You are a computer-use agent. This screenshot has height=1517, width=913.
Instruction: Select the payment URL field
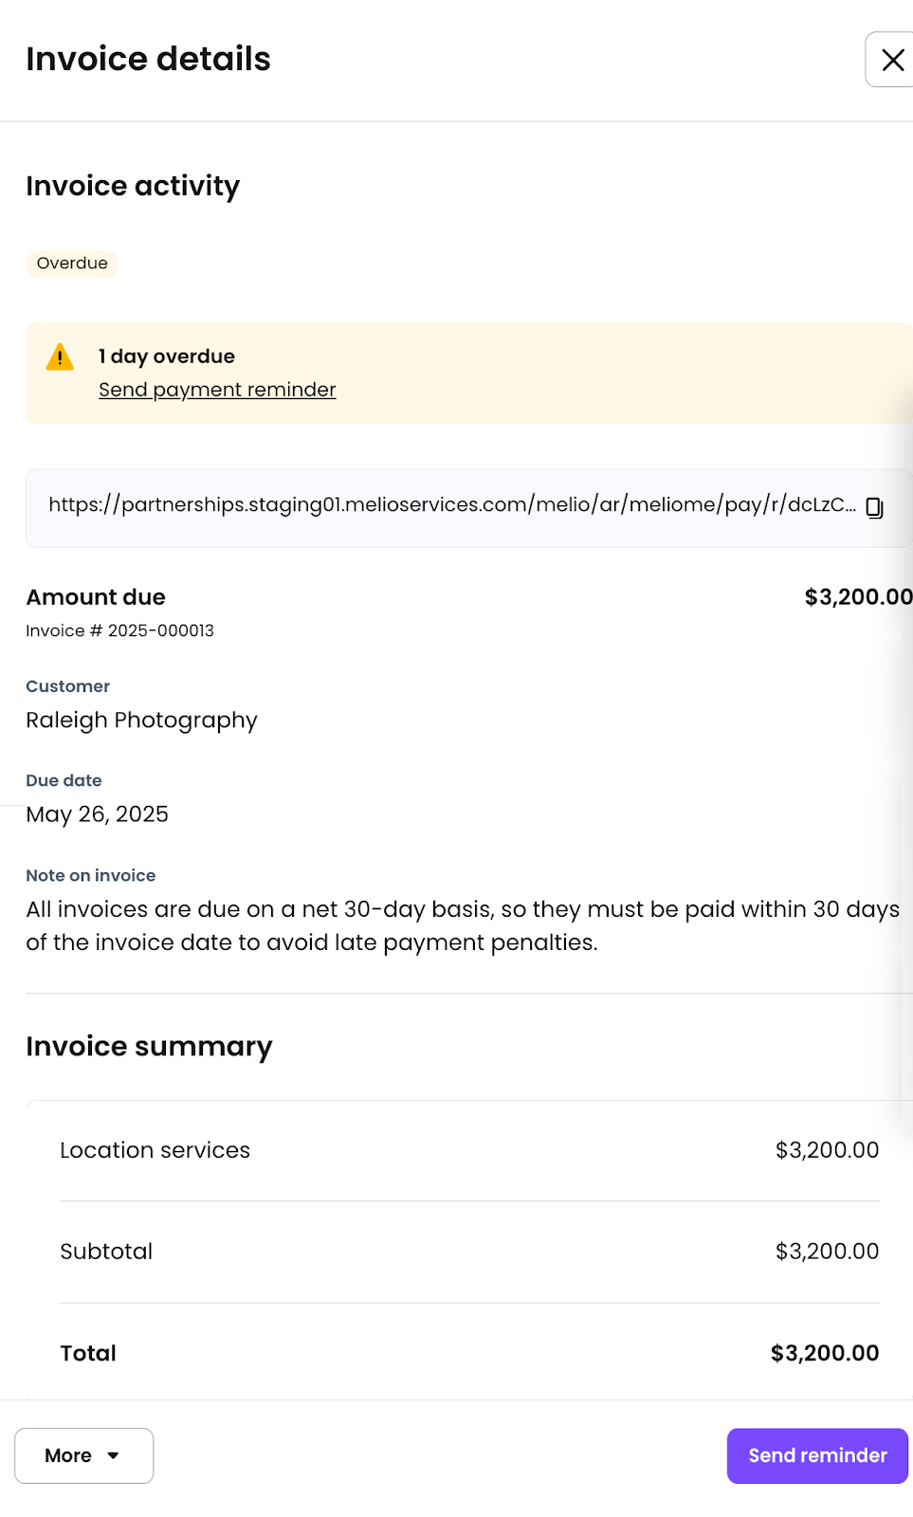click(468, 508)
